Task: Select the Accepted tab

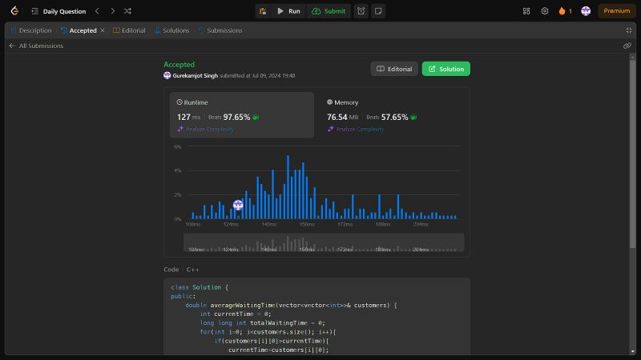Action: click(x=79, y=30)
